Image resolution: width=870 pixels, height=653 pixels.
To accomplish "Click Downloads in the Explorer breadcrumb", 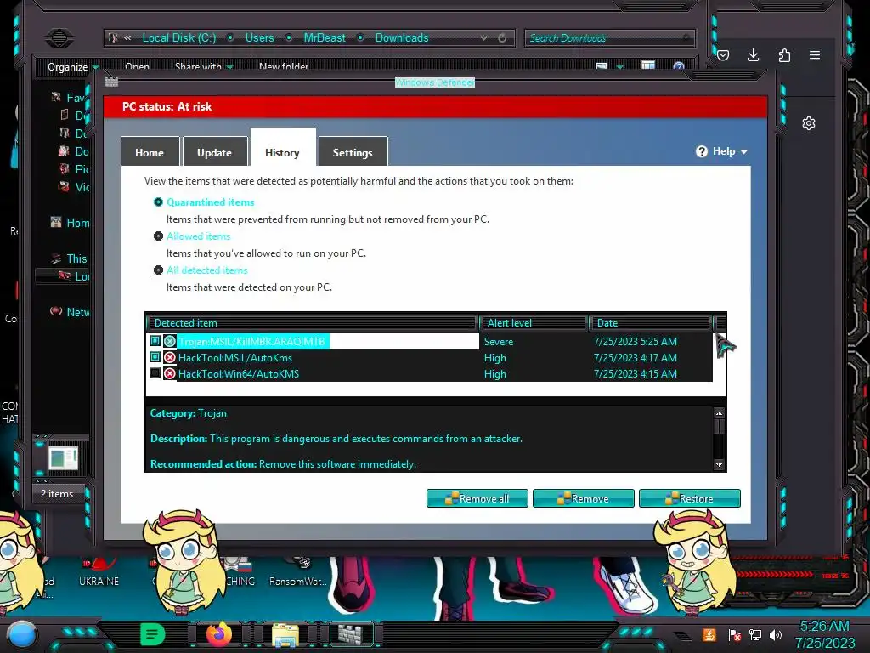I will coord(402,37).
